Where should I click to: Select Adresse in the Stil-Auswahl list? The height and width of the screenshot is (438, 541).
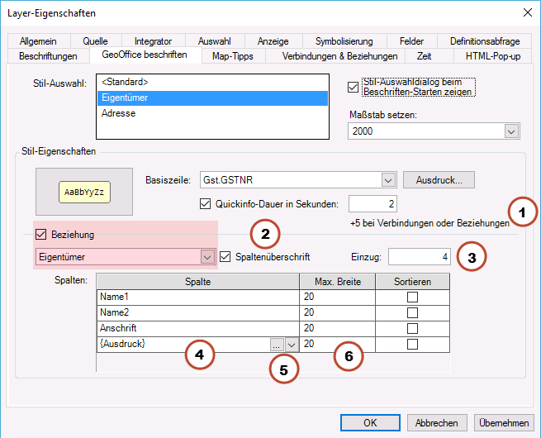pos(119,113)
